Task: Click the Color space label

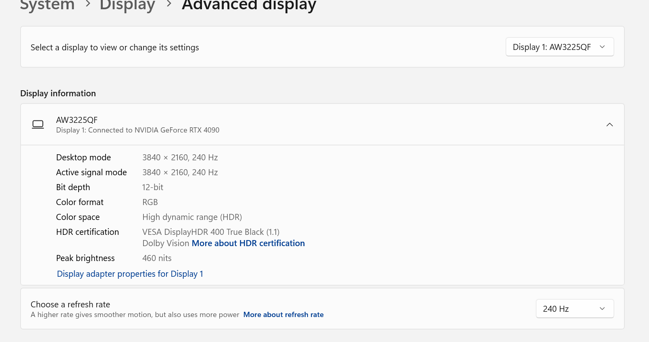Action: pos(78,217)
